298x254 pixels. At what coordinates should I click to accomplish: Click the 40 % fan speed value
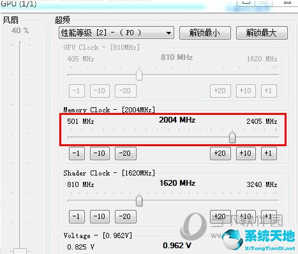tap(20, 31)
